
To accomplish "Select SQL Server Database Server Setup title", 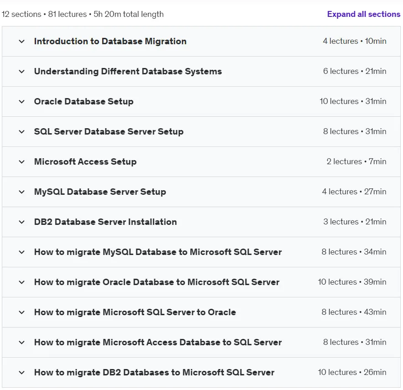I will click(x=108, y=131).
